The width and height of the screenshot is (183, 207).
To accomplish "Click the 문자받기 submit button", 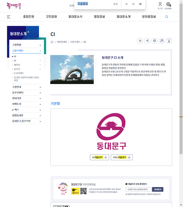I will (158, 189).
